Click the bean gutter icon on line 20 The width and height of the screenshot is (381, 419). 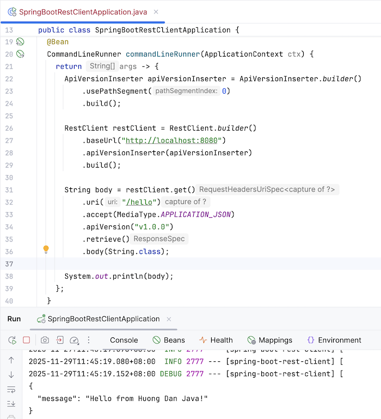click(20, 54)
